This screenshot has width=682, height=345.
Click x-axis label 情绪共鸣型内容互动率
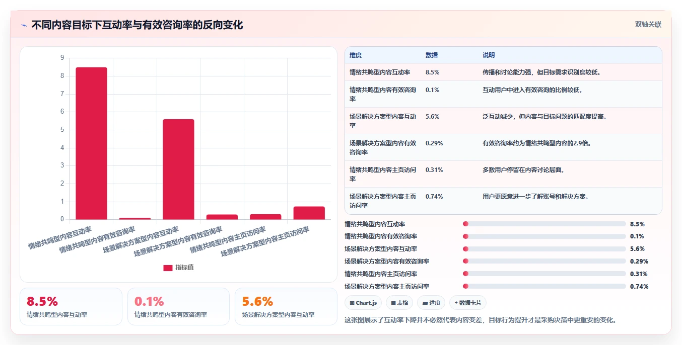(x=60, y=238)
